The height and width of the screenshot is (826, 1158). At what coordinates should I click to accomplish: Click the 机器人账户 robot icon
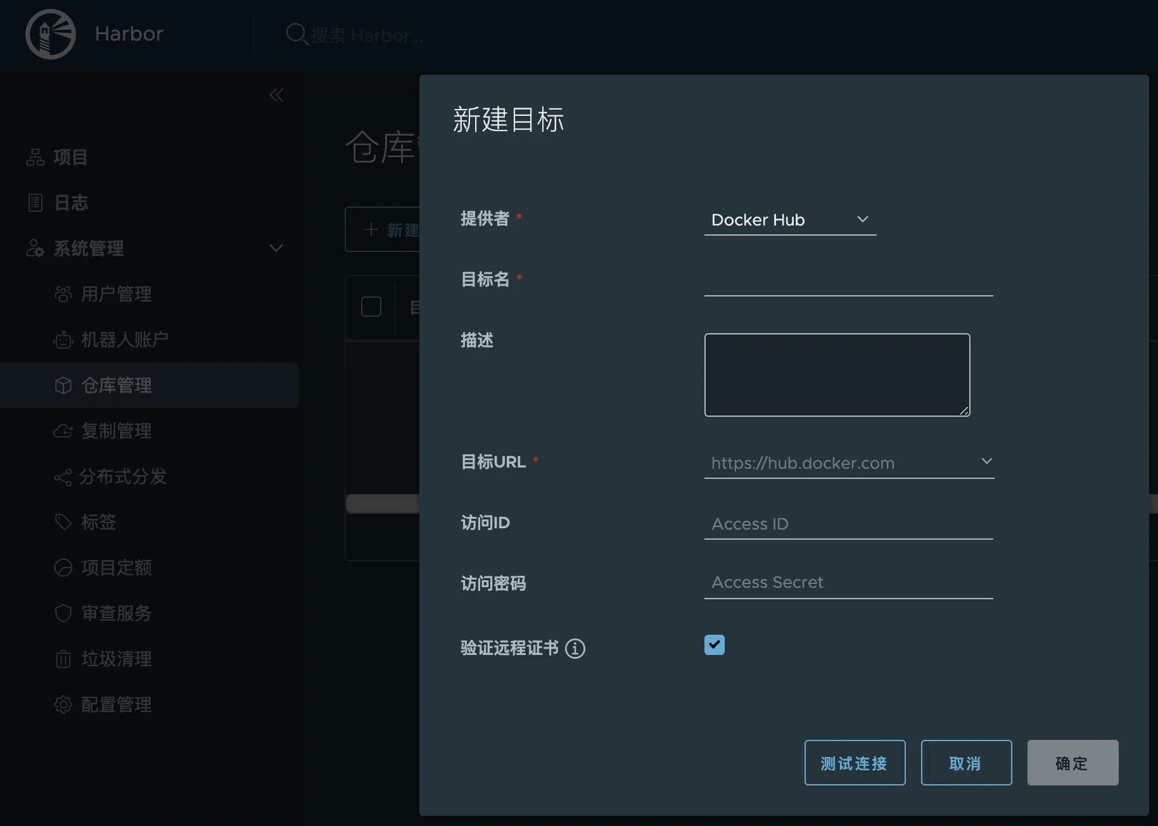(63, 340)
